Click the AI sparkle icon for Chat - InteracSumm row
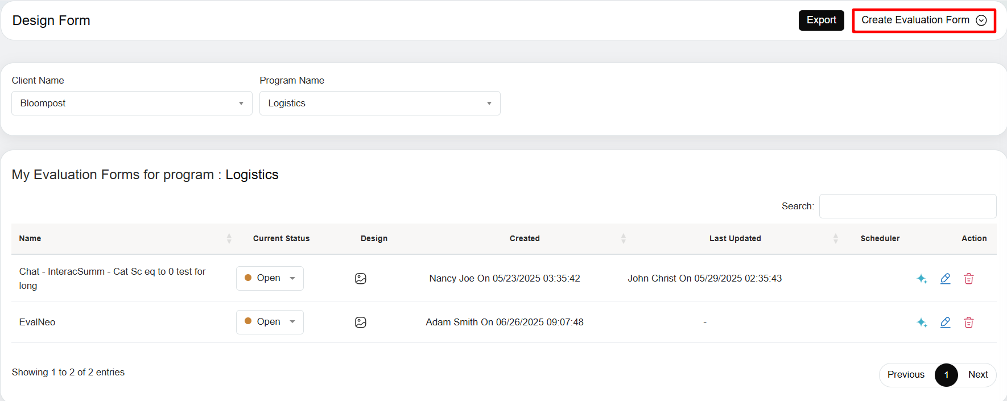The height and width of the screenshot is (401, 1007). [x=922, y=279]
